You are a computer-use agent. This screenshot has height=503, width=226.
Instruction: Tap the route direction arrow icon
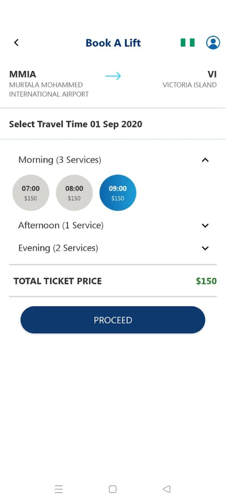(113, 76)
